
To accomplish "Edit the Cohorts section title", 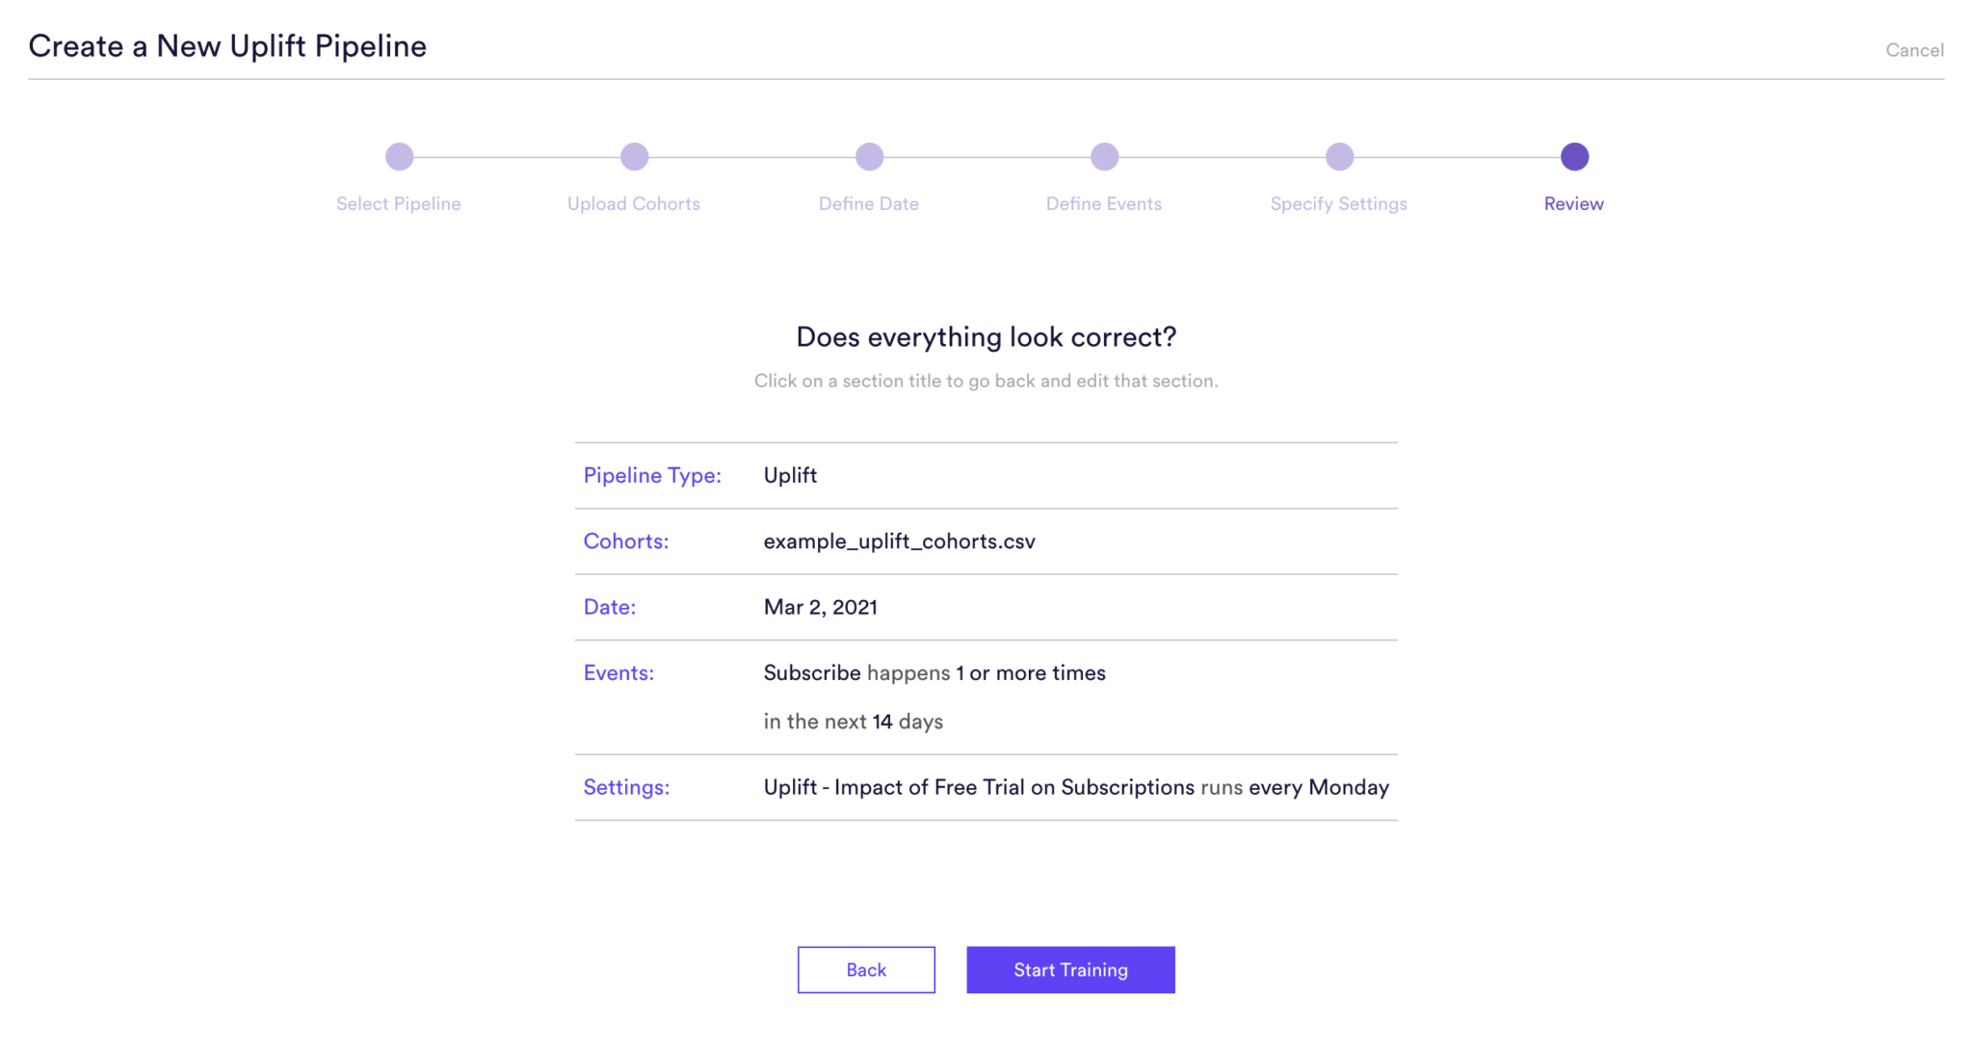I will 626,541.
